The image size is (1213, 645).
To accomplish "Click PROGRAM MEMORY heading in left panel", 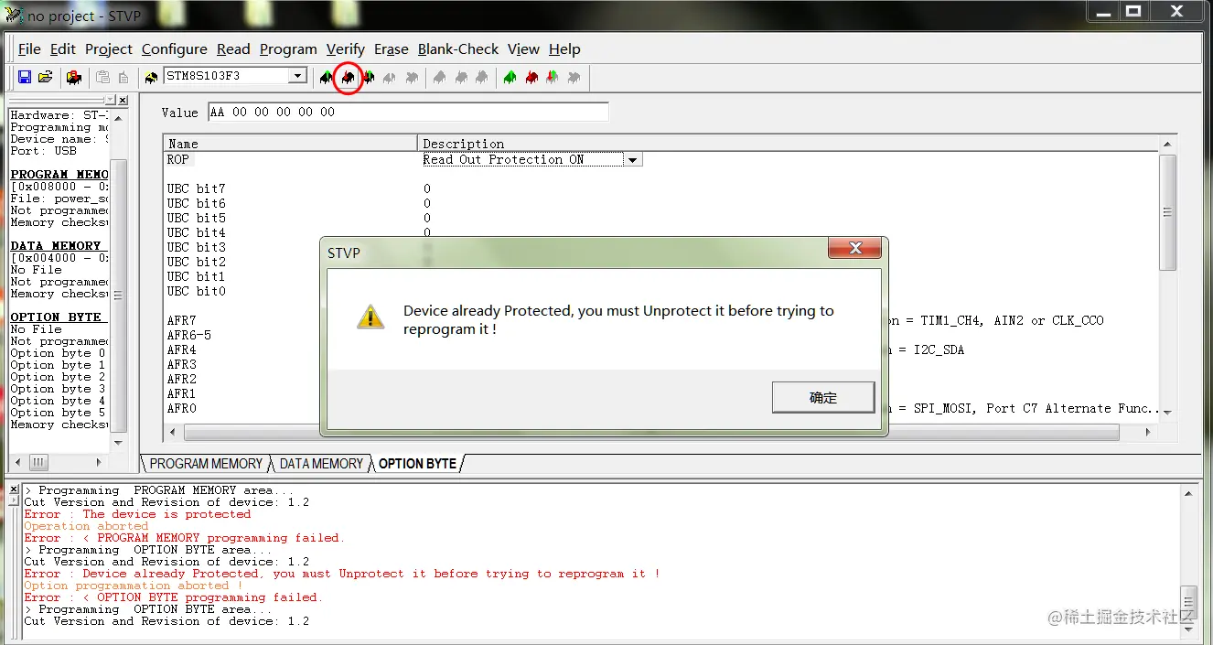I will (x=59, y=174).
